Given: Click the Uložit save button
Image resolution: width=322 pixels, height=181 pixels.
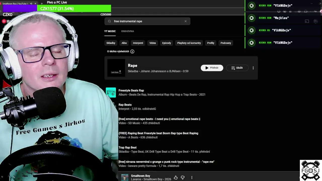Looking at the screenshot, I should coord(237,68).
